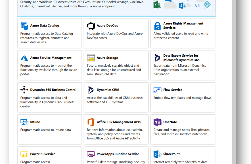Choose the Azure DevOps API title

coord(107,26)
